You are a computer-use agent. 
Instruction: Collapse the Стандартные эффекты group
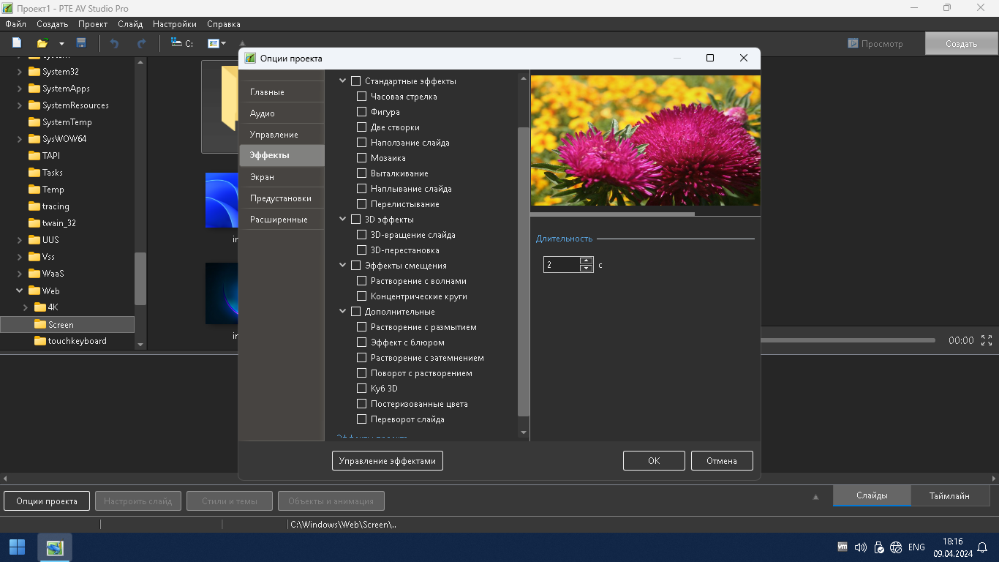pos(343,81)
